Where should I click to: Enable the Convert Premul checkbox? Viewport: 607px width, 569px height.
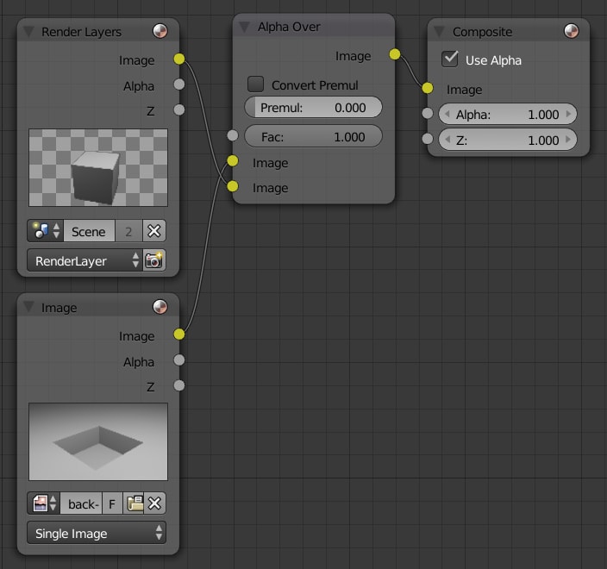tap(255, 84)
